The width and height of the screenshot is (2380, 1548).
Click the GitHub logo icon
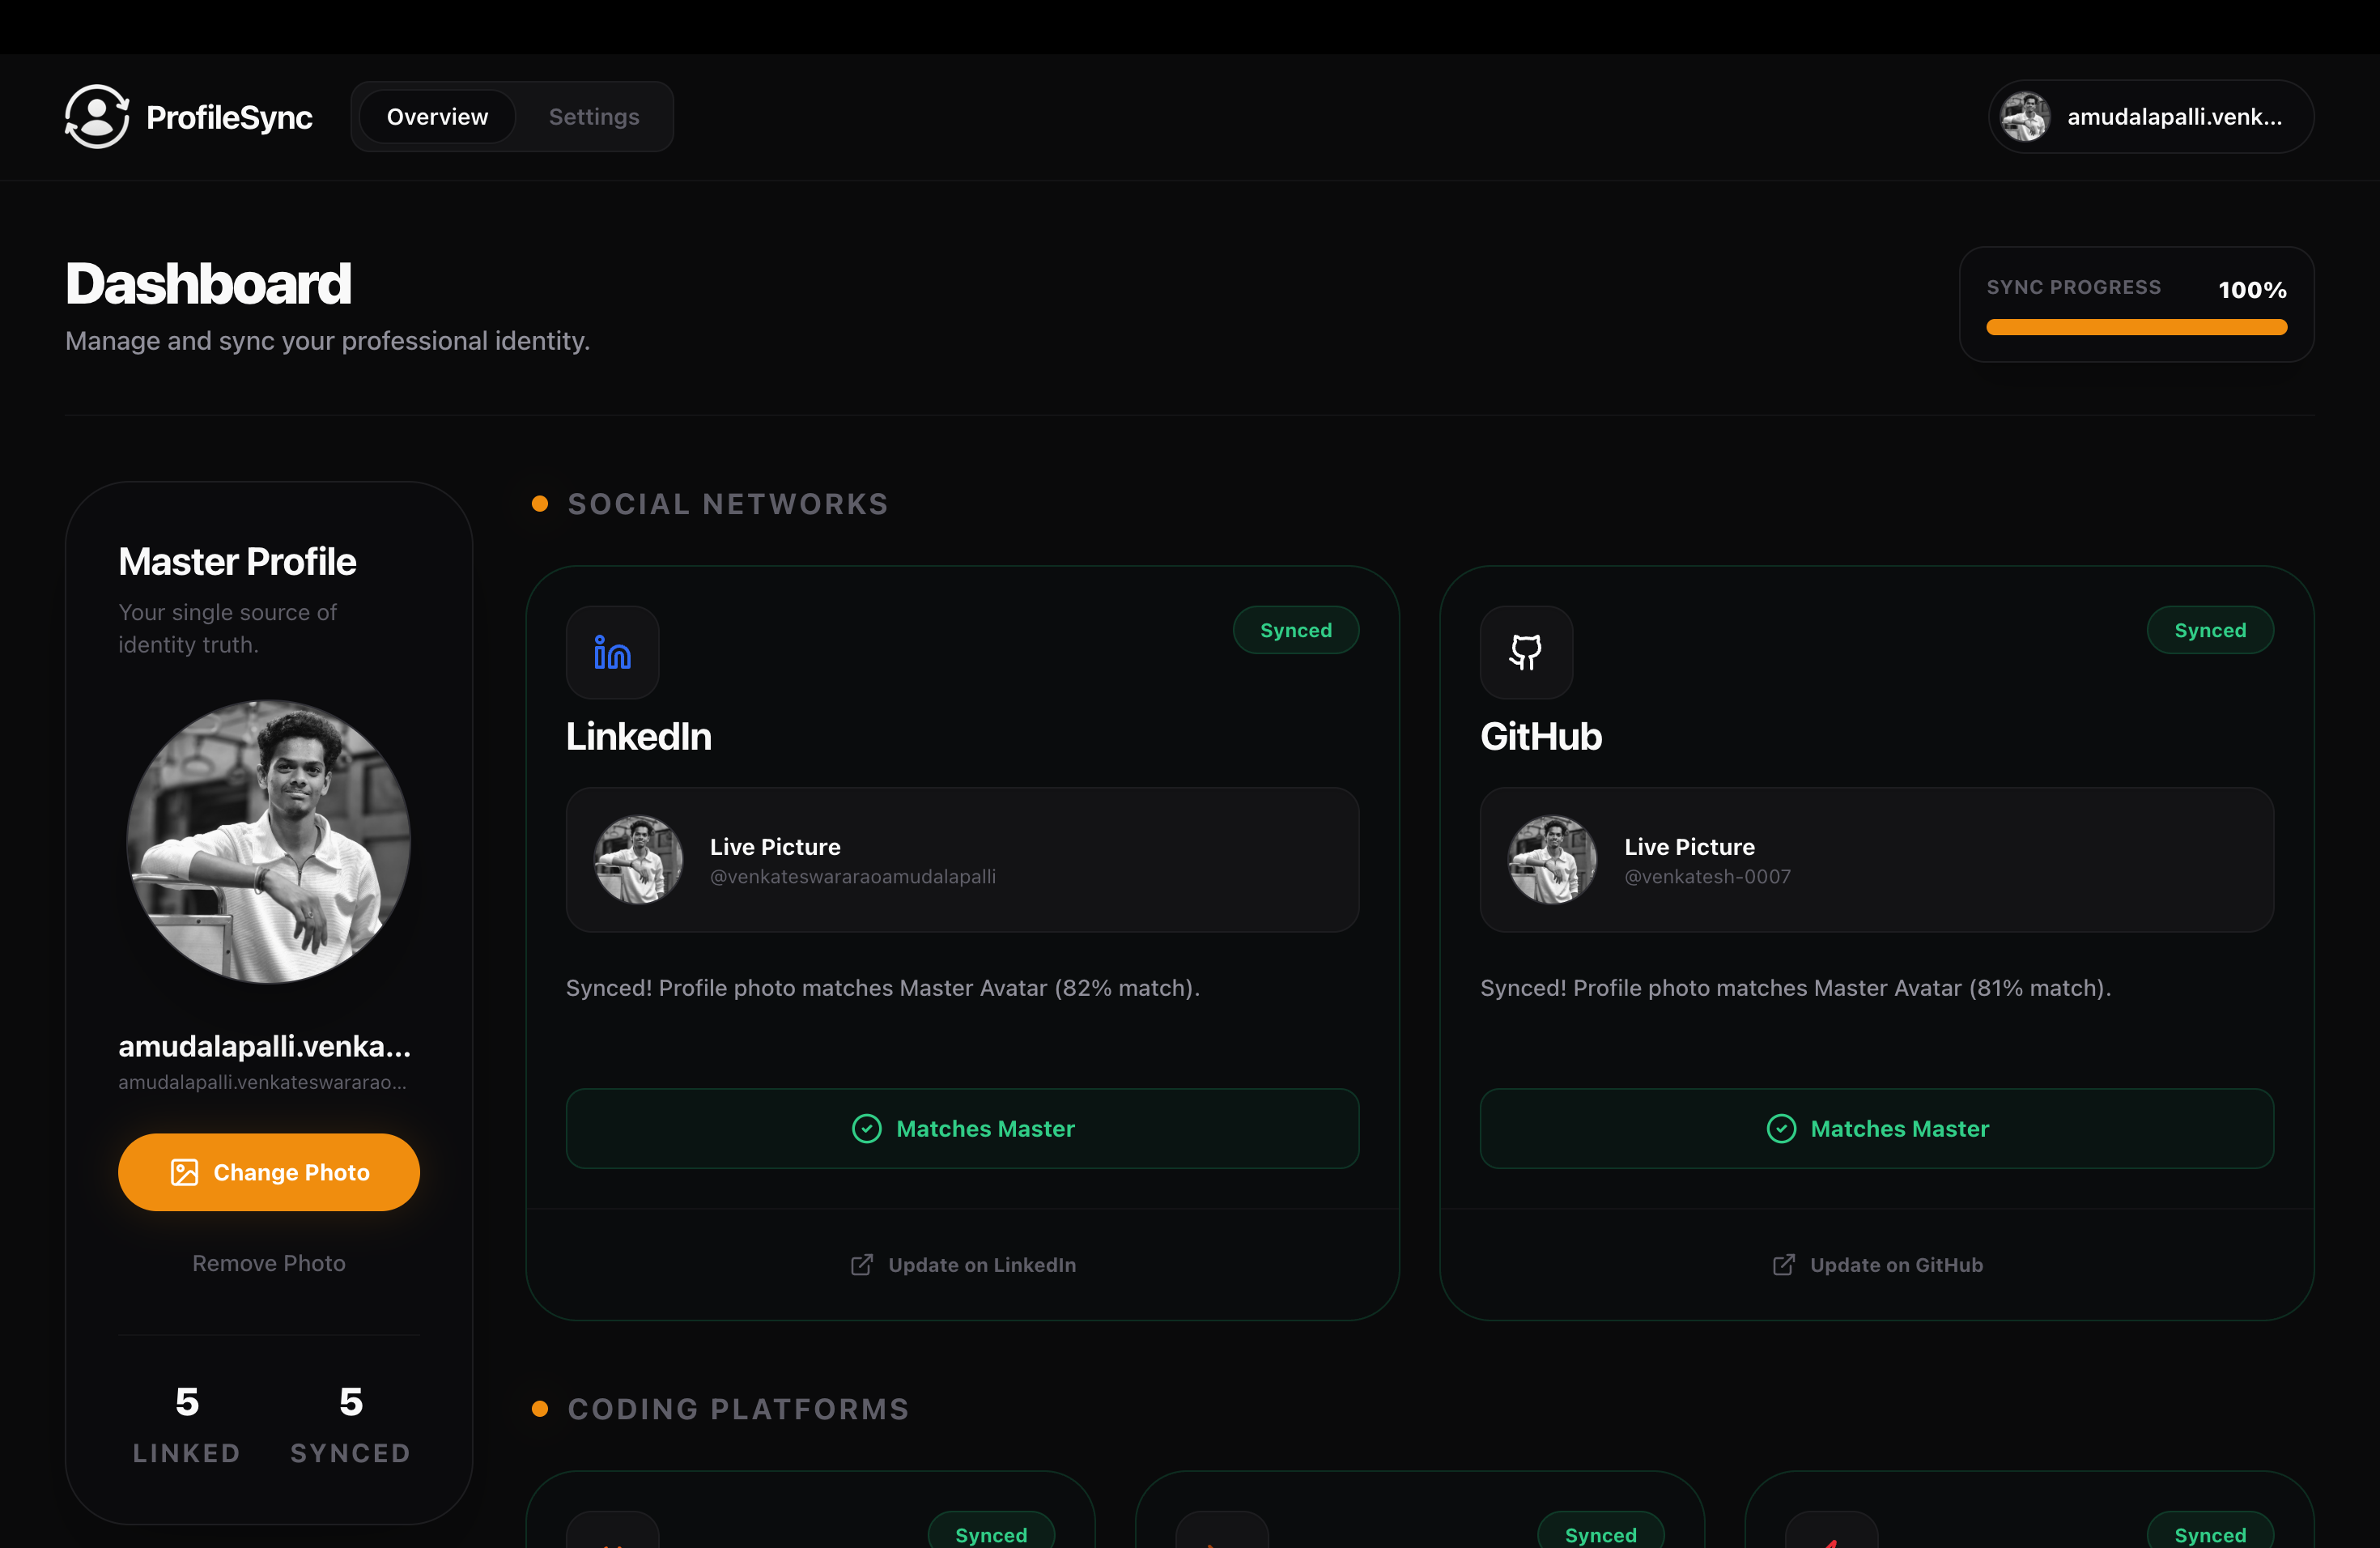(x=1526, y=652)
